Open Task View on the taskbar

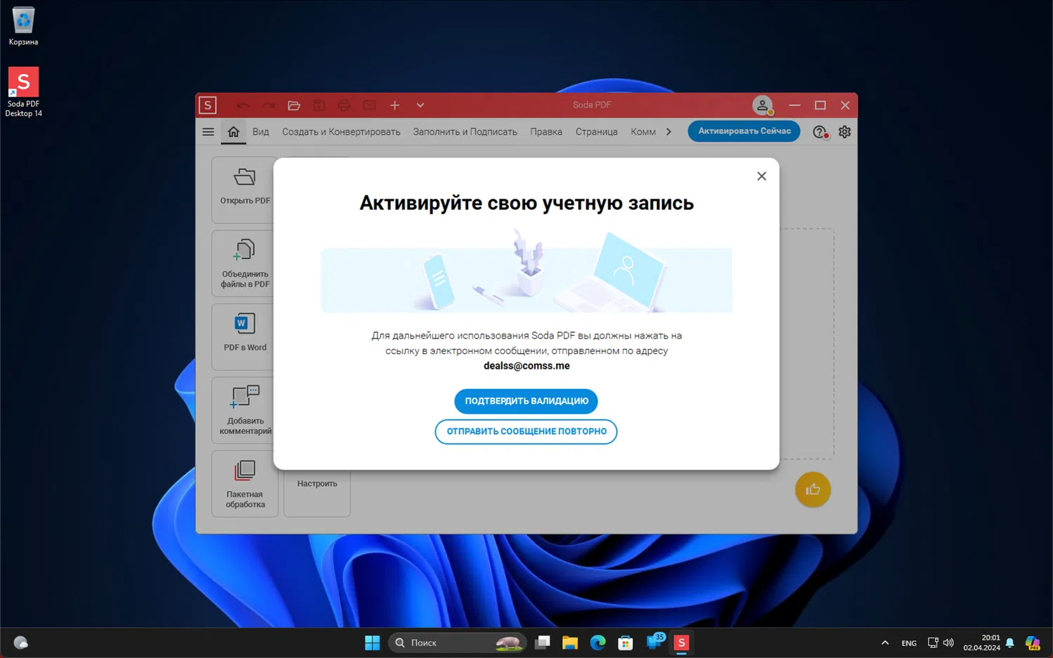coord(542,643)
